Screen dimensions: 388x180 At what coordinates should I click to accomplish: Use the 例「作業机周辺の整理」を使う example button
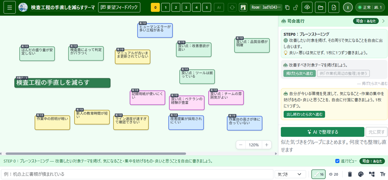point(343,74)
